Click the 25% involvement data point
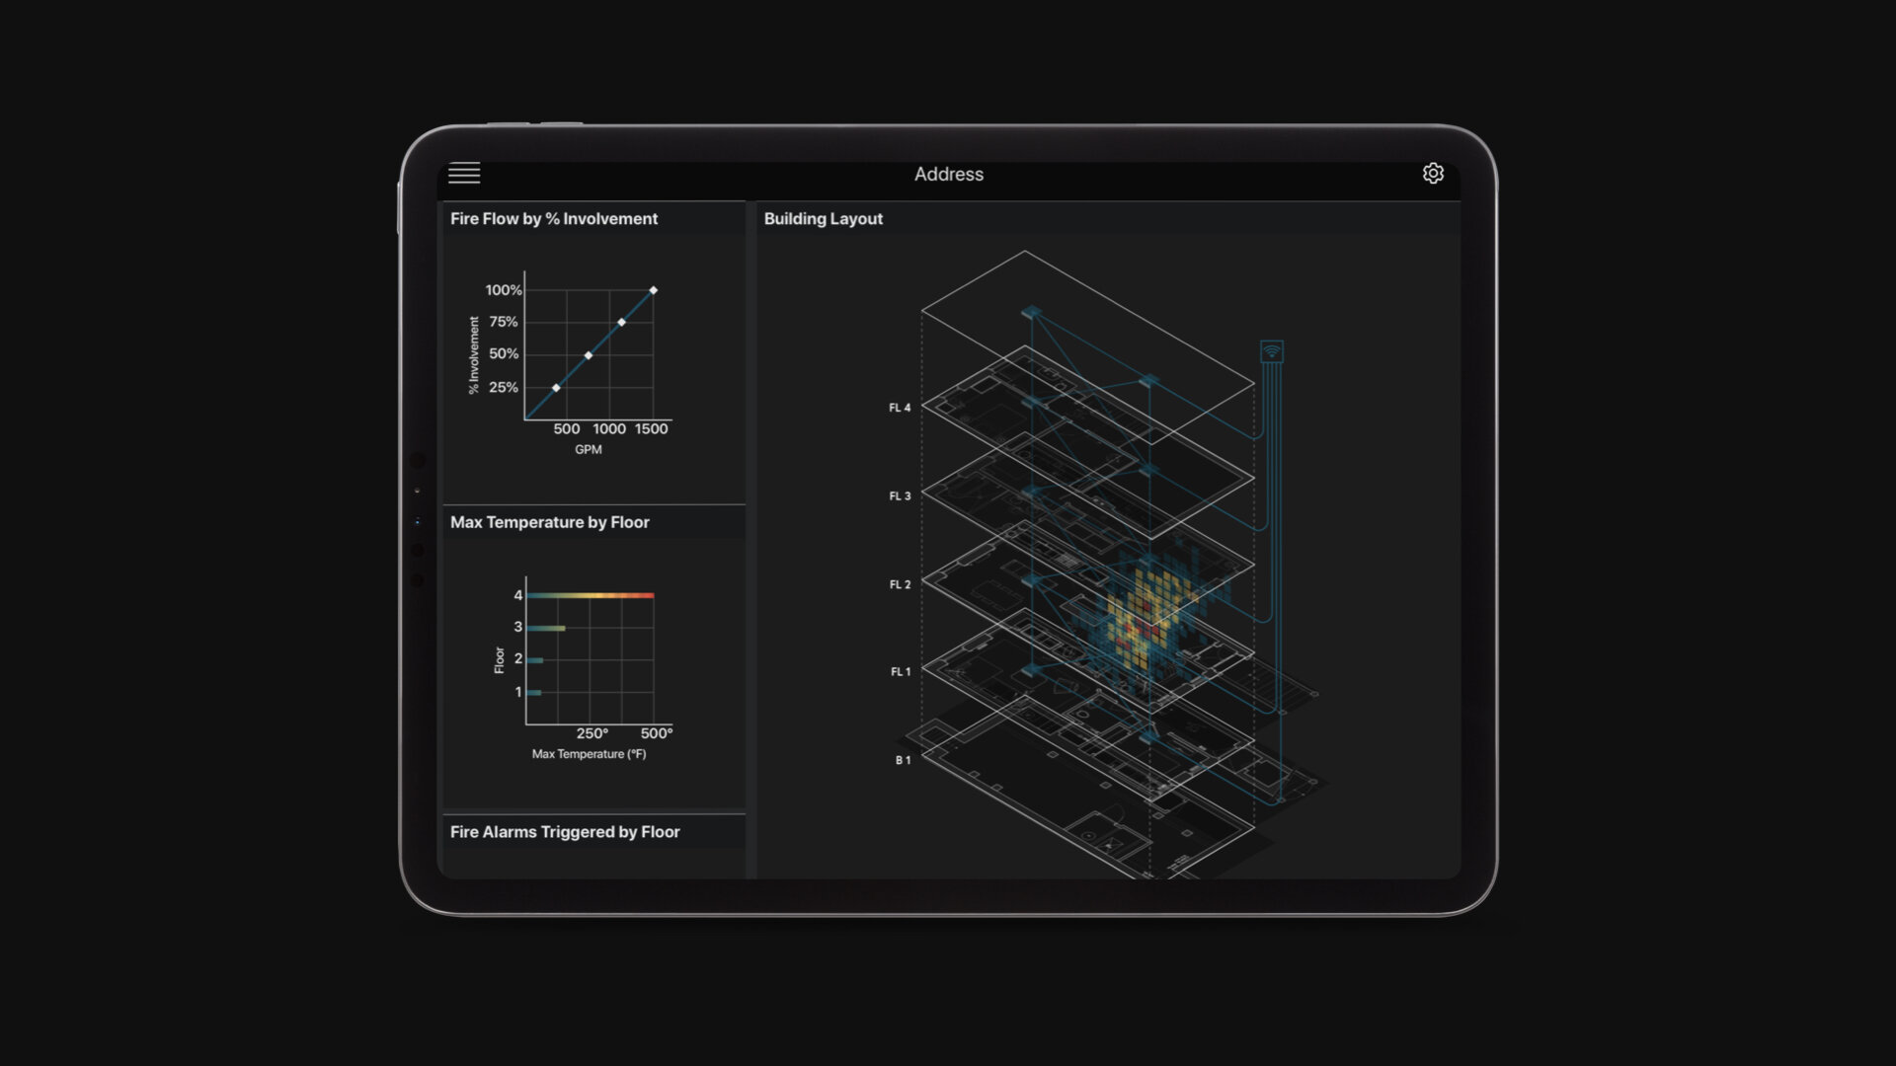Screen dimensions: 1896x1066 [x=556, y=388]
